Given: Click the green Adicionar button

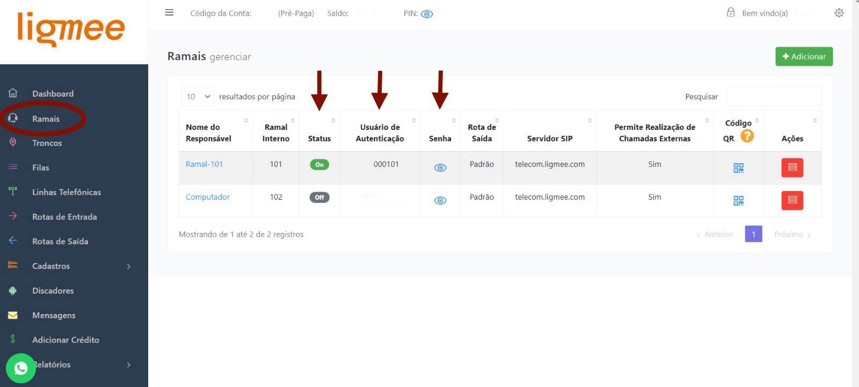Looking at the screenshot, I should click(x=804, y=56).
